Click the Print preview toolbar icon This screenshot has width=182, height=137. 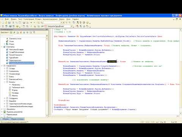(27, 22)
